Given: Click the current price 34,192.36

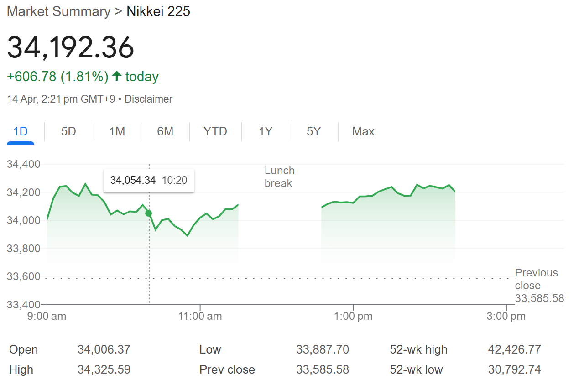Looking at the screenshot, I should point(71,47).
